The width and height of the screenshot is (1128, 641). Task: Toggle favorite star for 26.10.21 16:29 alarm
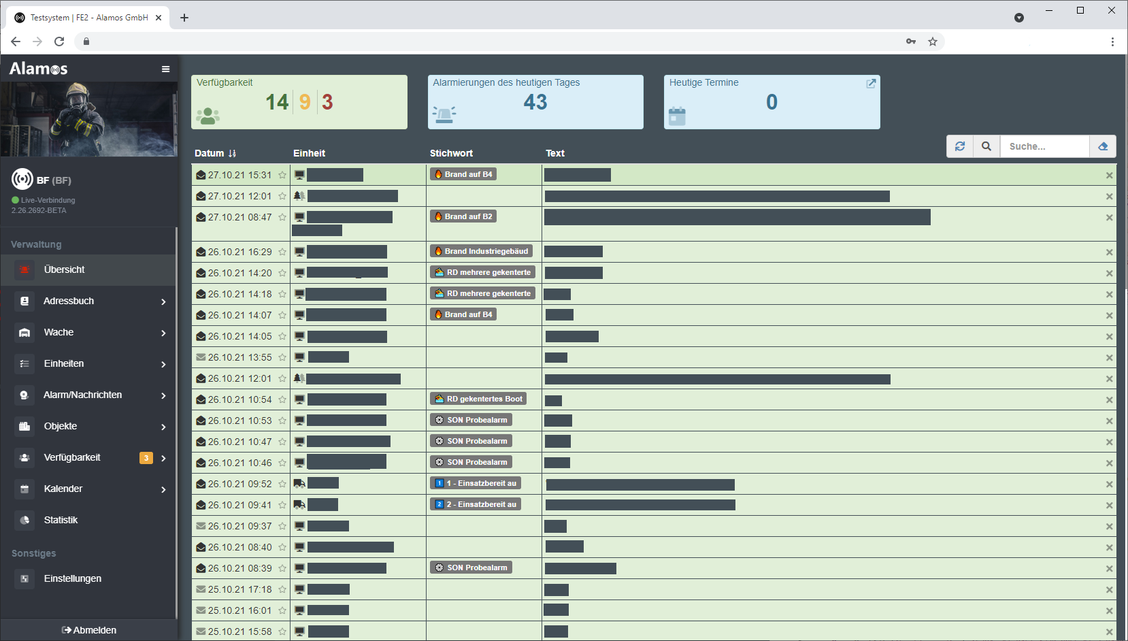click(282, 252)
